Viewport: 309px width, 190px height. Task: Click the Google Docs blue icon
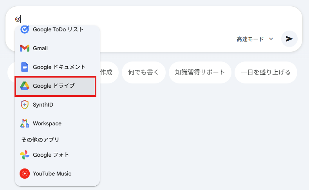pos(25,67)
